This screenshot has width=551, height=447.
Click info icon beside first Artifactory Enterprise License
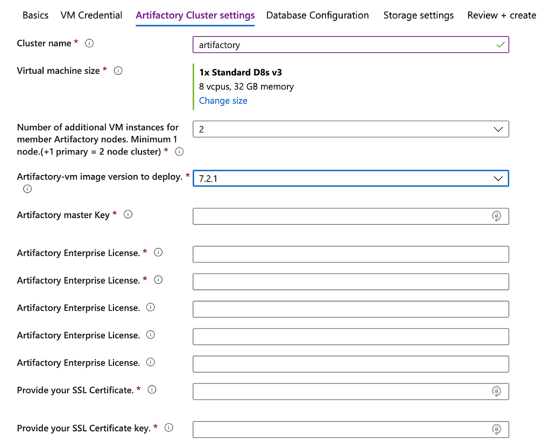click(158, 253)
